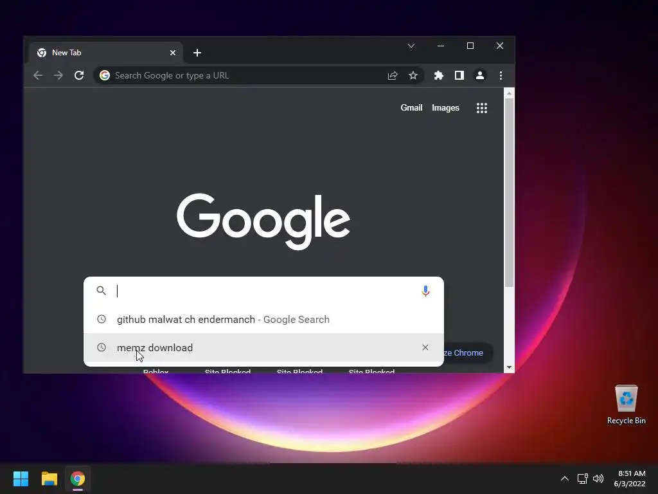Reload the current page
The image size is (658, 494).
(x=79, y=76)
